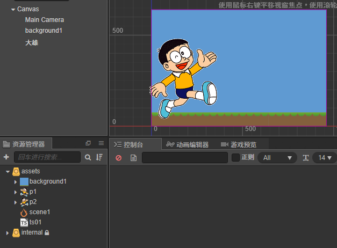Expand the p1 asset
337x248 pixels.
pyautogui.click(x=16, y=192)
